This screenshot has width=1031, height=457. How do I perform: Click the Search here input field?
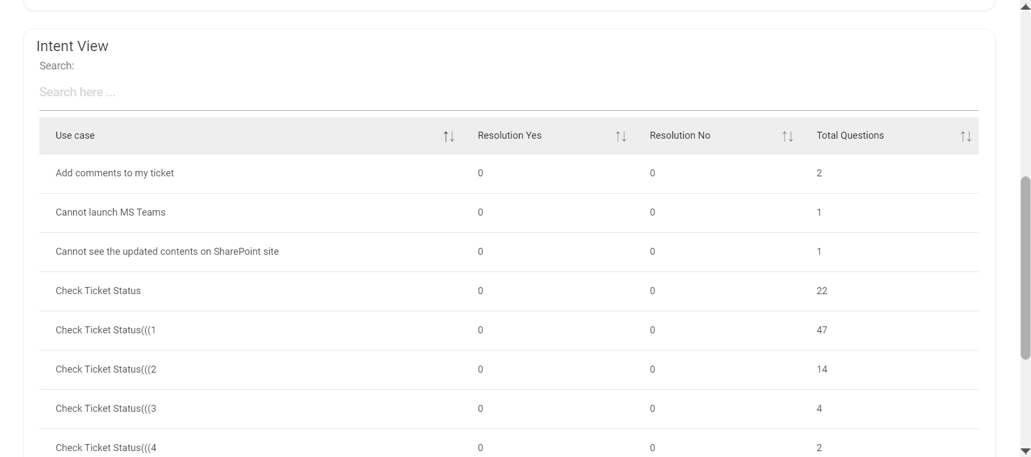point(508,92)
